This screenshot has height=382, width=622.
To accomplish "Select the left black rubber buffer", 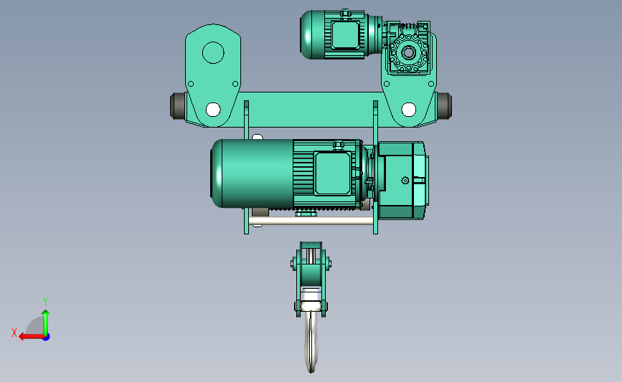I will (x=177, y=106).
